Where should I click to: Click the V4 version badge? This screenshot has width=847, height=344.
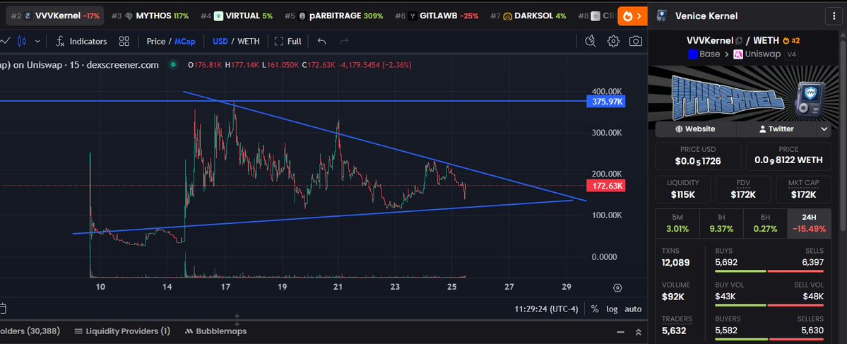(791, 54)
